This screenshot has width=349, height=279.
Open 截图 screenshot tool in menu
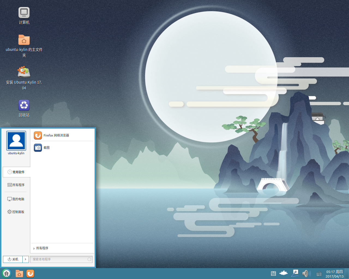pyautogui.click(x=62, y=148)
